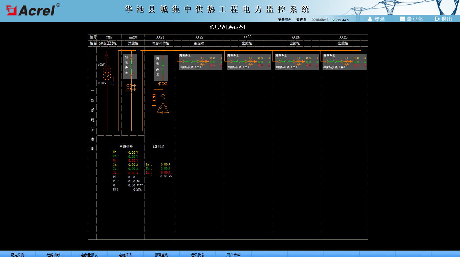Click the reactor coil symbol in AA21
Viewport: 460px width, 257px height.
(x=163, y=97)
